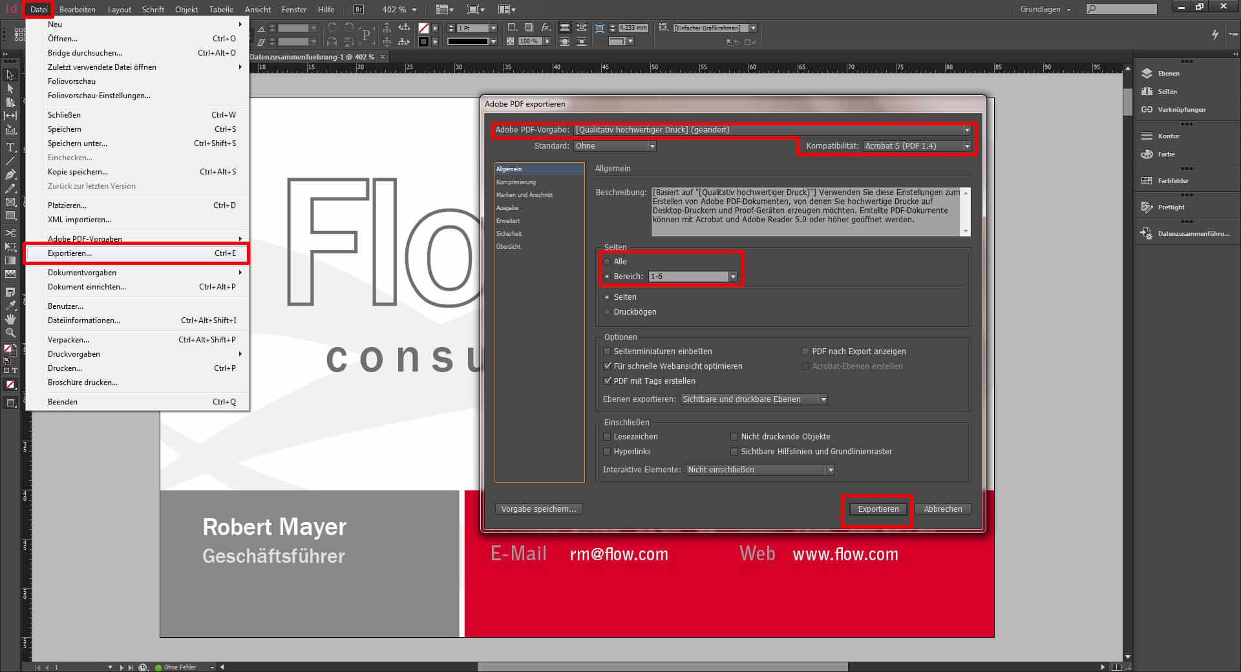Click the fill color swatch in toolbar

(9, 347)
